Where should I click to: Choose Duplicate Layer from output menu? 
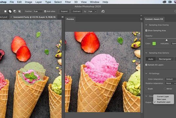(164, 102)
